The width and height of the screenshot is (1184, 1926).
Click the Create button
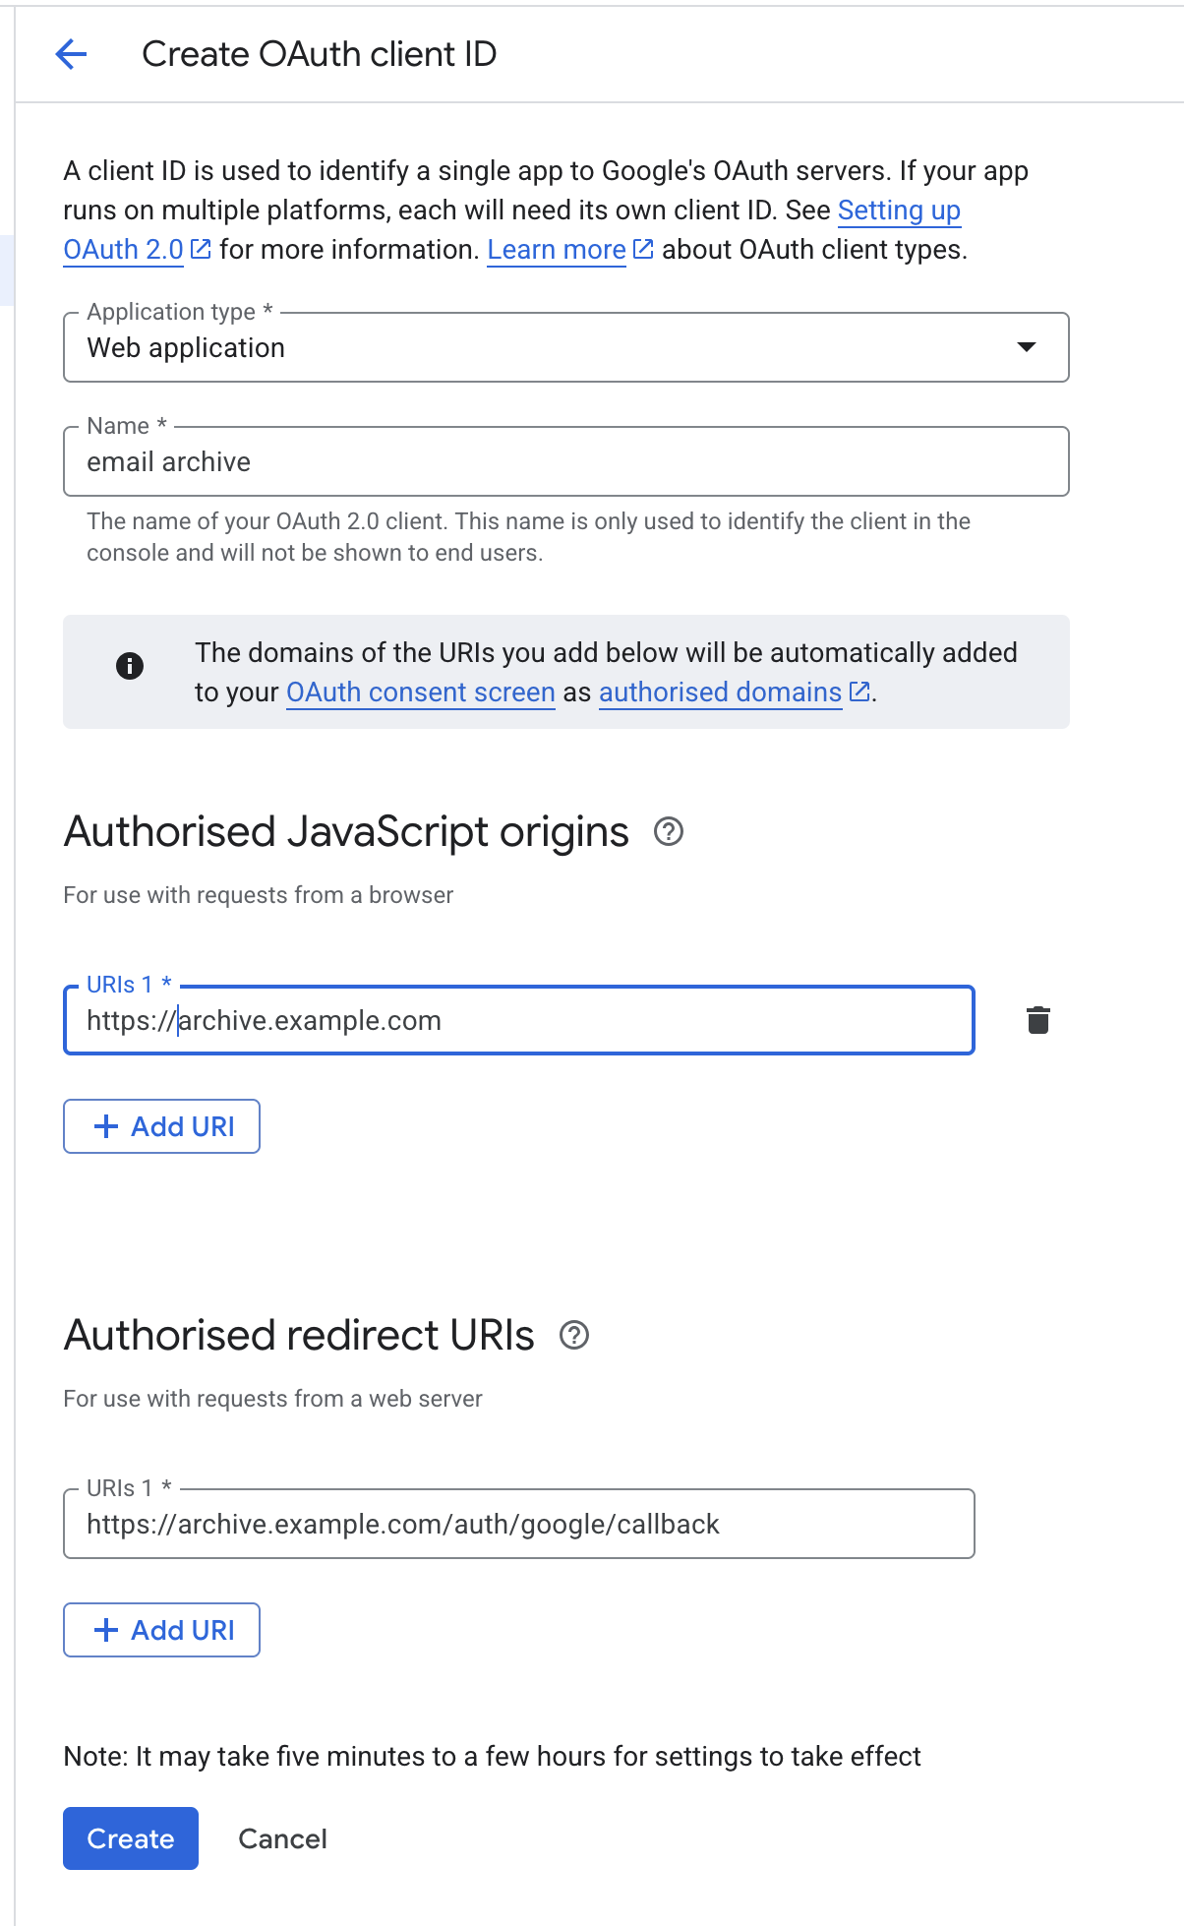click(131, 1838)
